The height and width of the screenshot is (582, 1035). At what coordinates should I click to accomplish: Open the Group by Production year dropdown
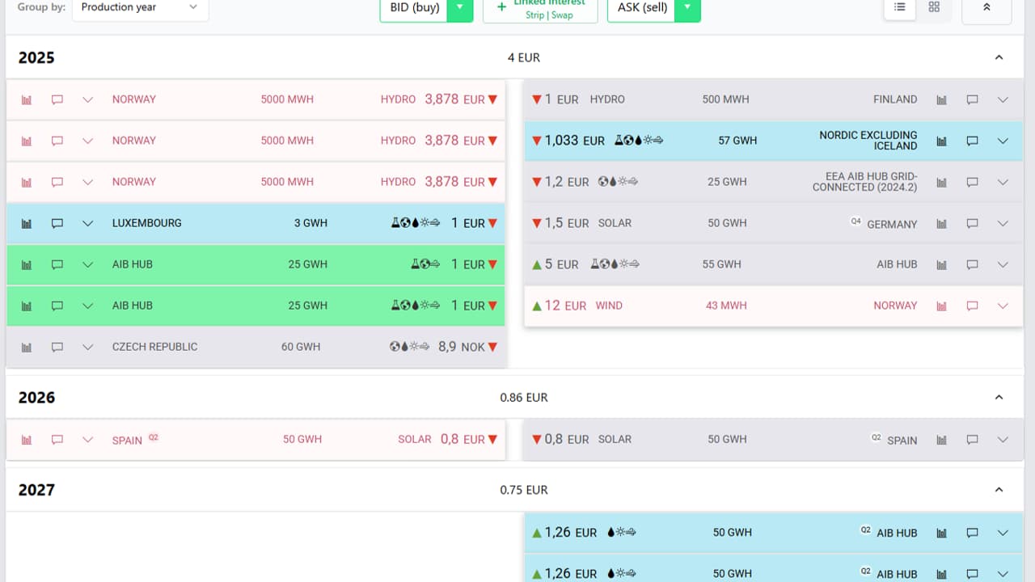[x=140, y=7]
